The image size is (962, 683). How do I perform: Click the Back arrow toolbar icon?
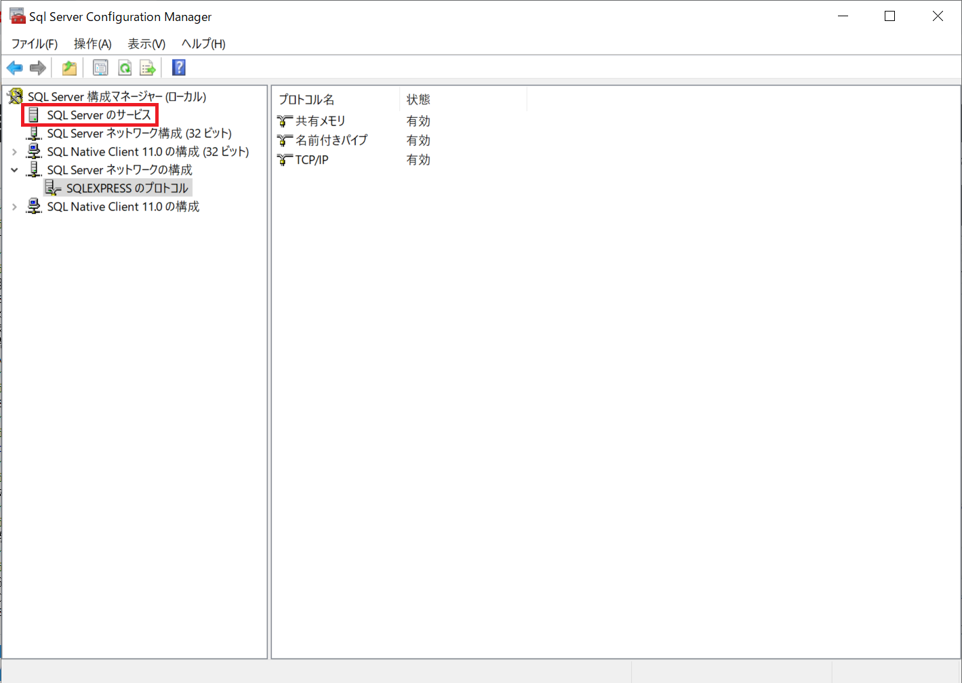pos(14,68)
